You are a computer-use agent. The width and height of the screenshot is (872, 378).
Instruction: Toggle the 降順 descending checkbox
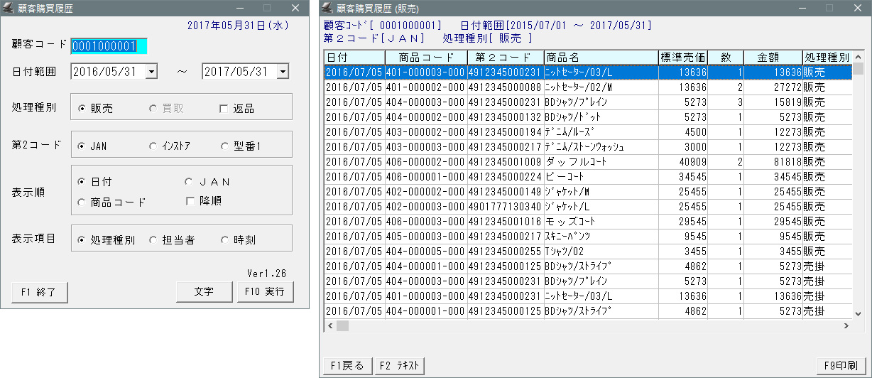(190, 201)
